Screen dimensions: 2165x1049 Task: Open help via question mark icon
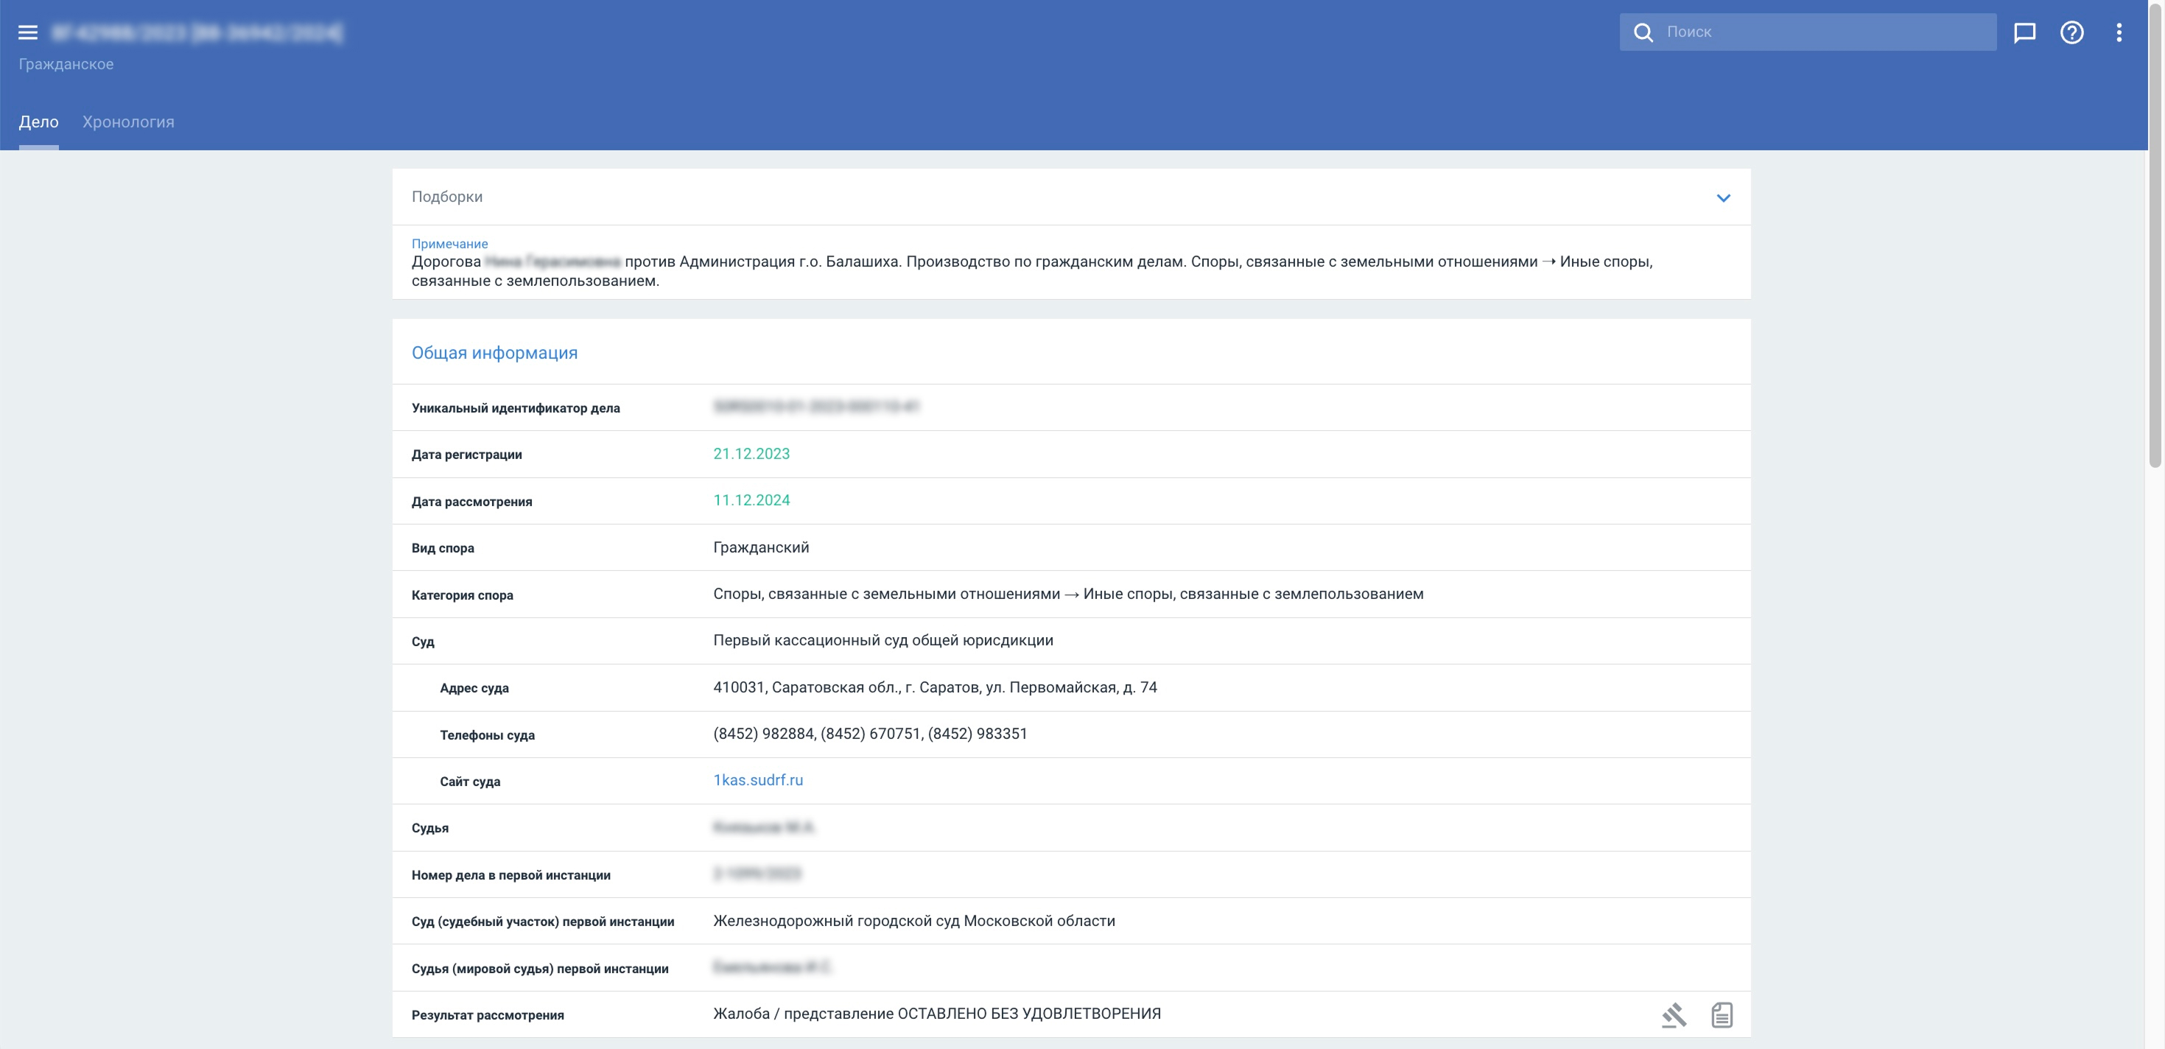pos(2071,32)
